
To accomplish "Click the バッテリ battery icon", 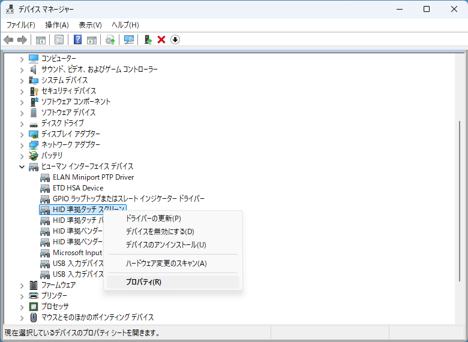I will pyautogui.click(x=34, y=156).
